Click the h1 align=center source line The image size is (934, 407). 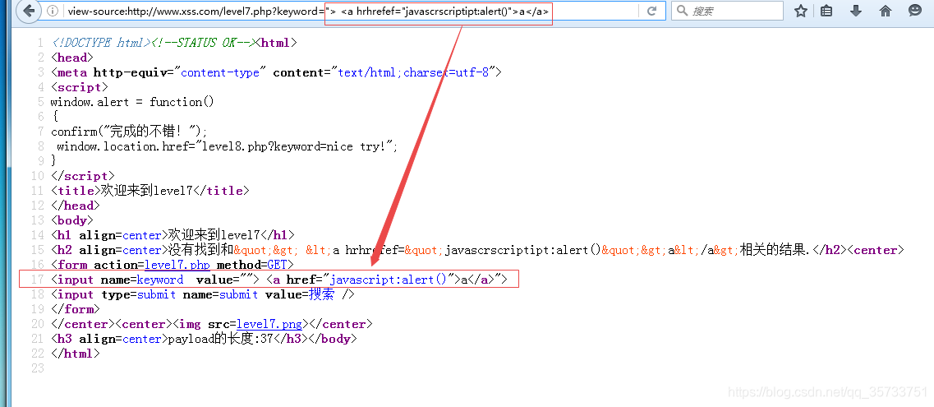click(173, 235)
